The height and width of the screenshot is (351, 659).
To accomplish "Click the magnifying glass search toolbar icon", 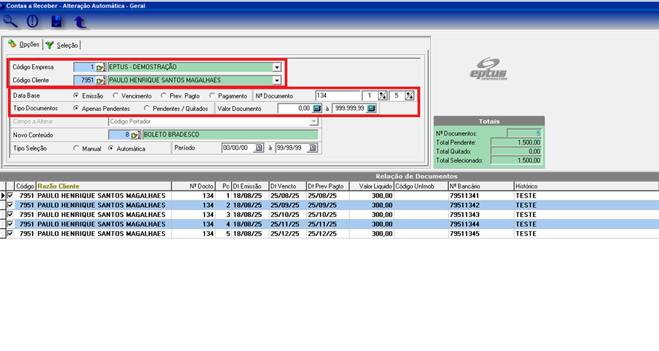I will [10, 22].
